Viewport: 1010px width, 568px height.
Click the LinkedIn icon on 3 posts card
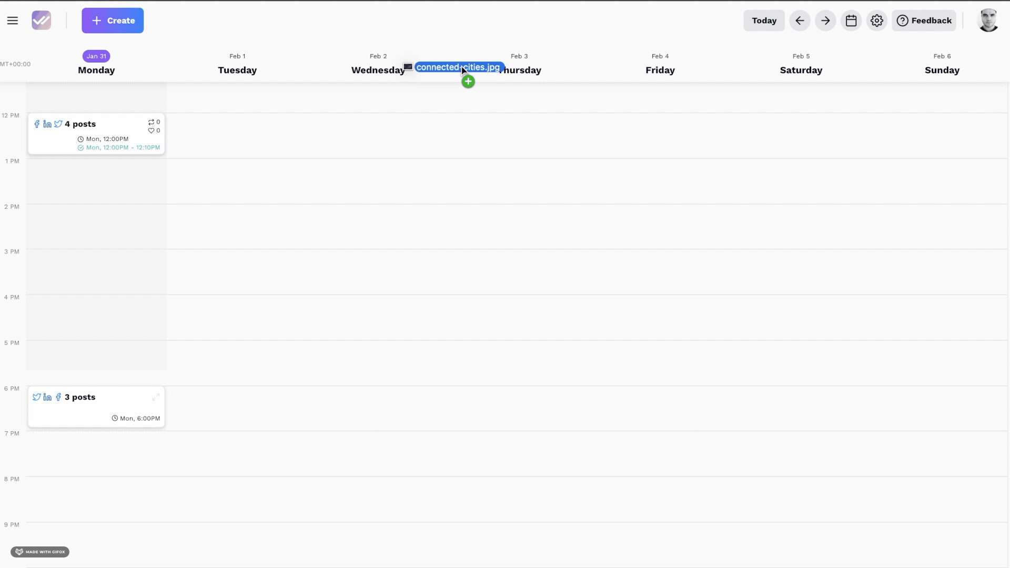point(47,397)
